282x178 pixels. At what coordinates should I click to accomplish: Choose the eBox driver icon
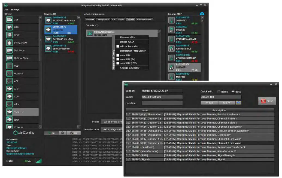(9, 104)
